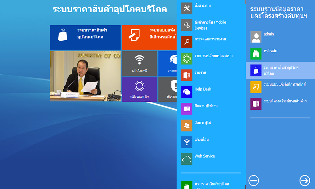Open ตั้งค่าระบบ menu label
The height and width of the screenshot is (189, 315).
(x=203, y=6)
